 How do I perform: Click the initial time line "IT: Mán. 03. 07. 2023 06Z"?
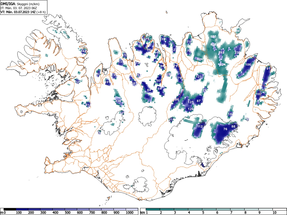(x=19, y=8)
